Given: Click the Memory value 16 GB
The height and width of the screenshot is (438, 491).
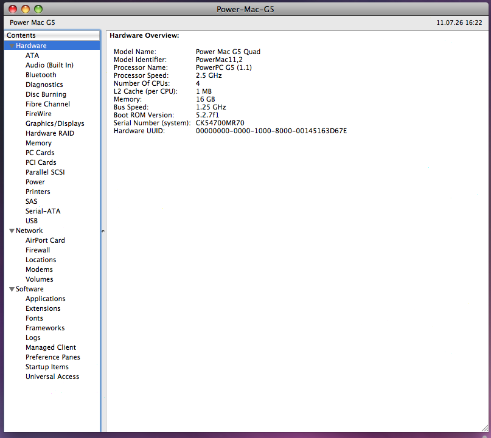Looking at the screenshot, I should (206, 100).
